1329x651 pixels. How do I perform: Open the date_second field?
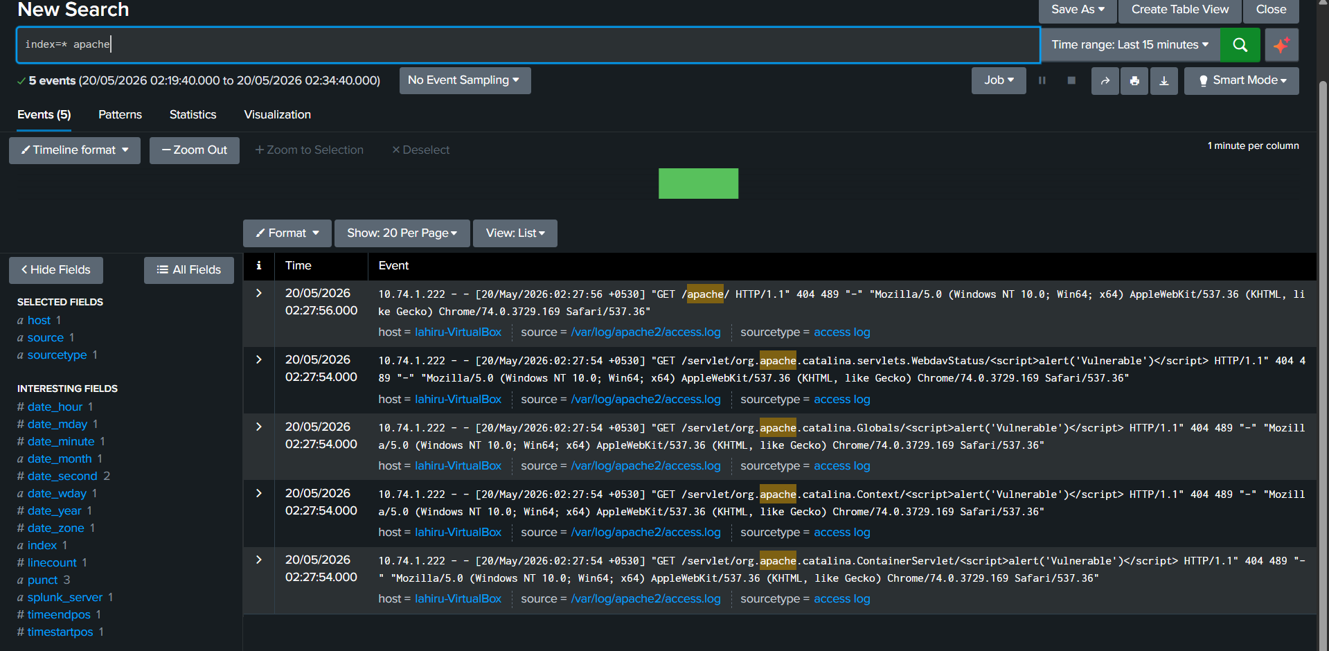[x=62, y=476]
